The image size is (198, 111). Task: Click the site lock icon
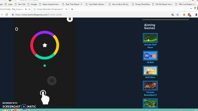point(13,15)
